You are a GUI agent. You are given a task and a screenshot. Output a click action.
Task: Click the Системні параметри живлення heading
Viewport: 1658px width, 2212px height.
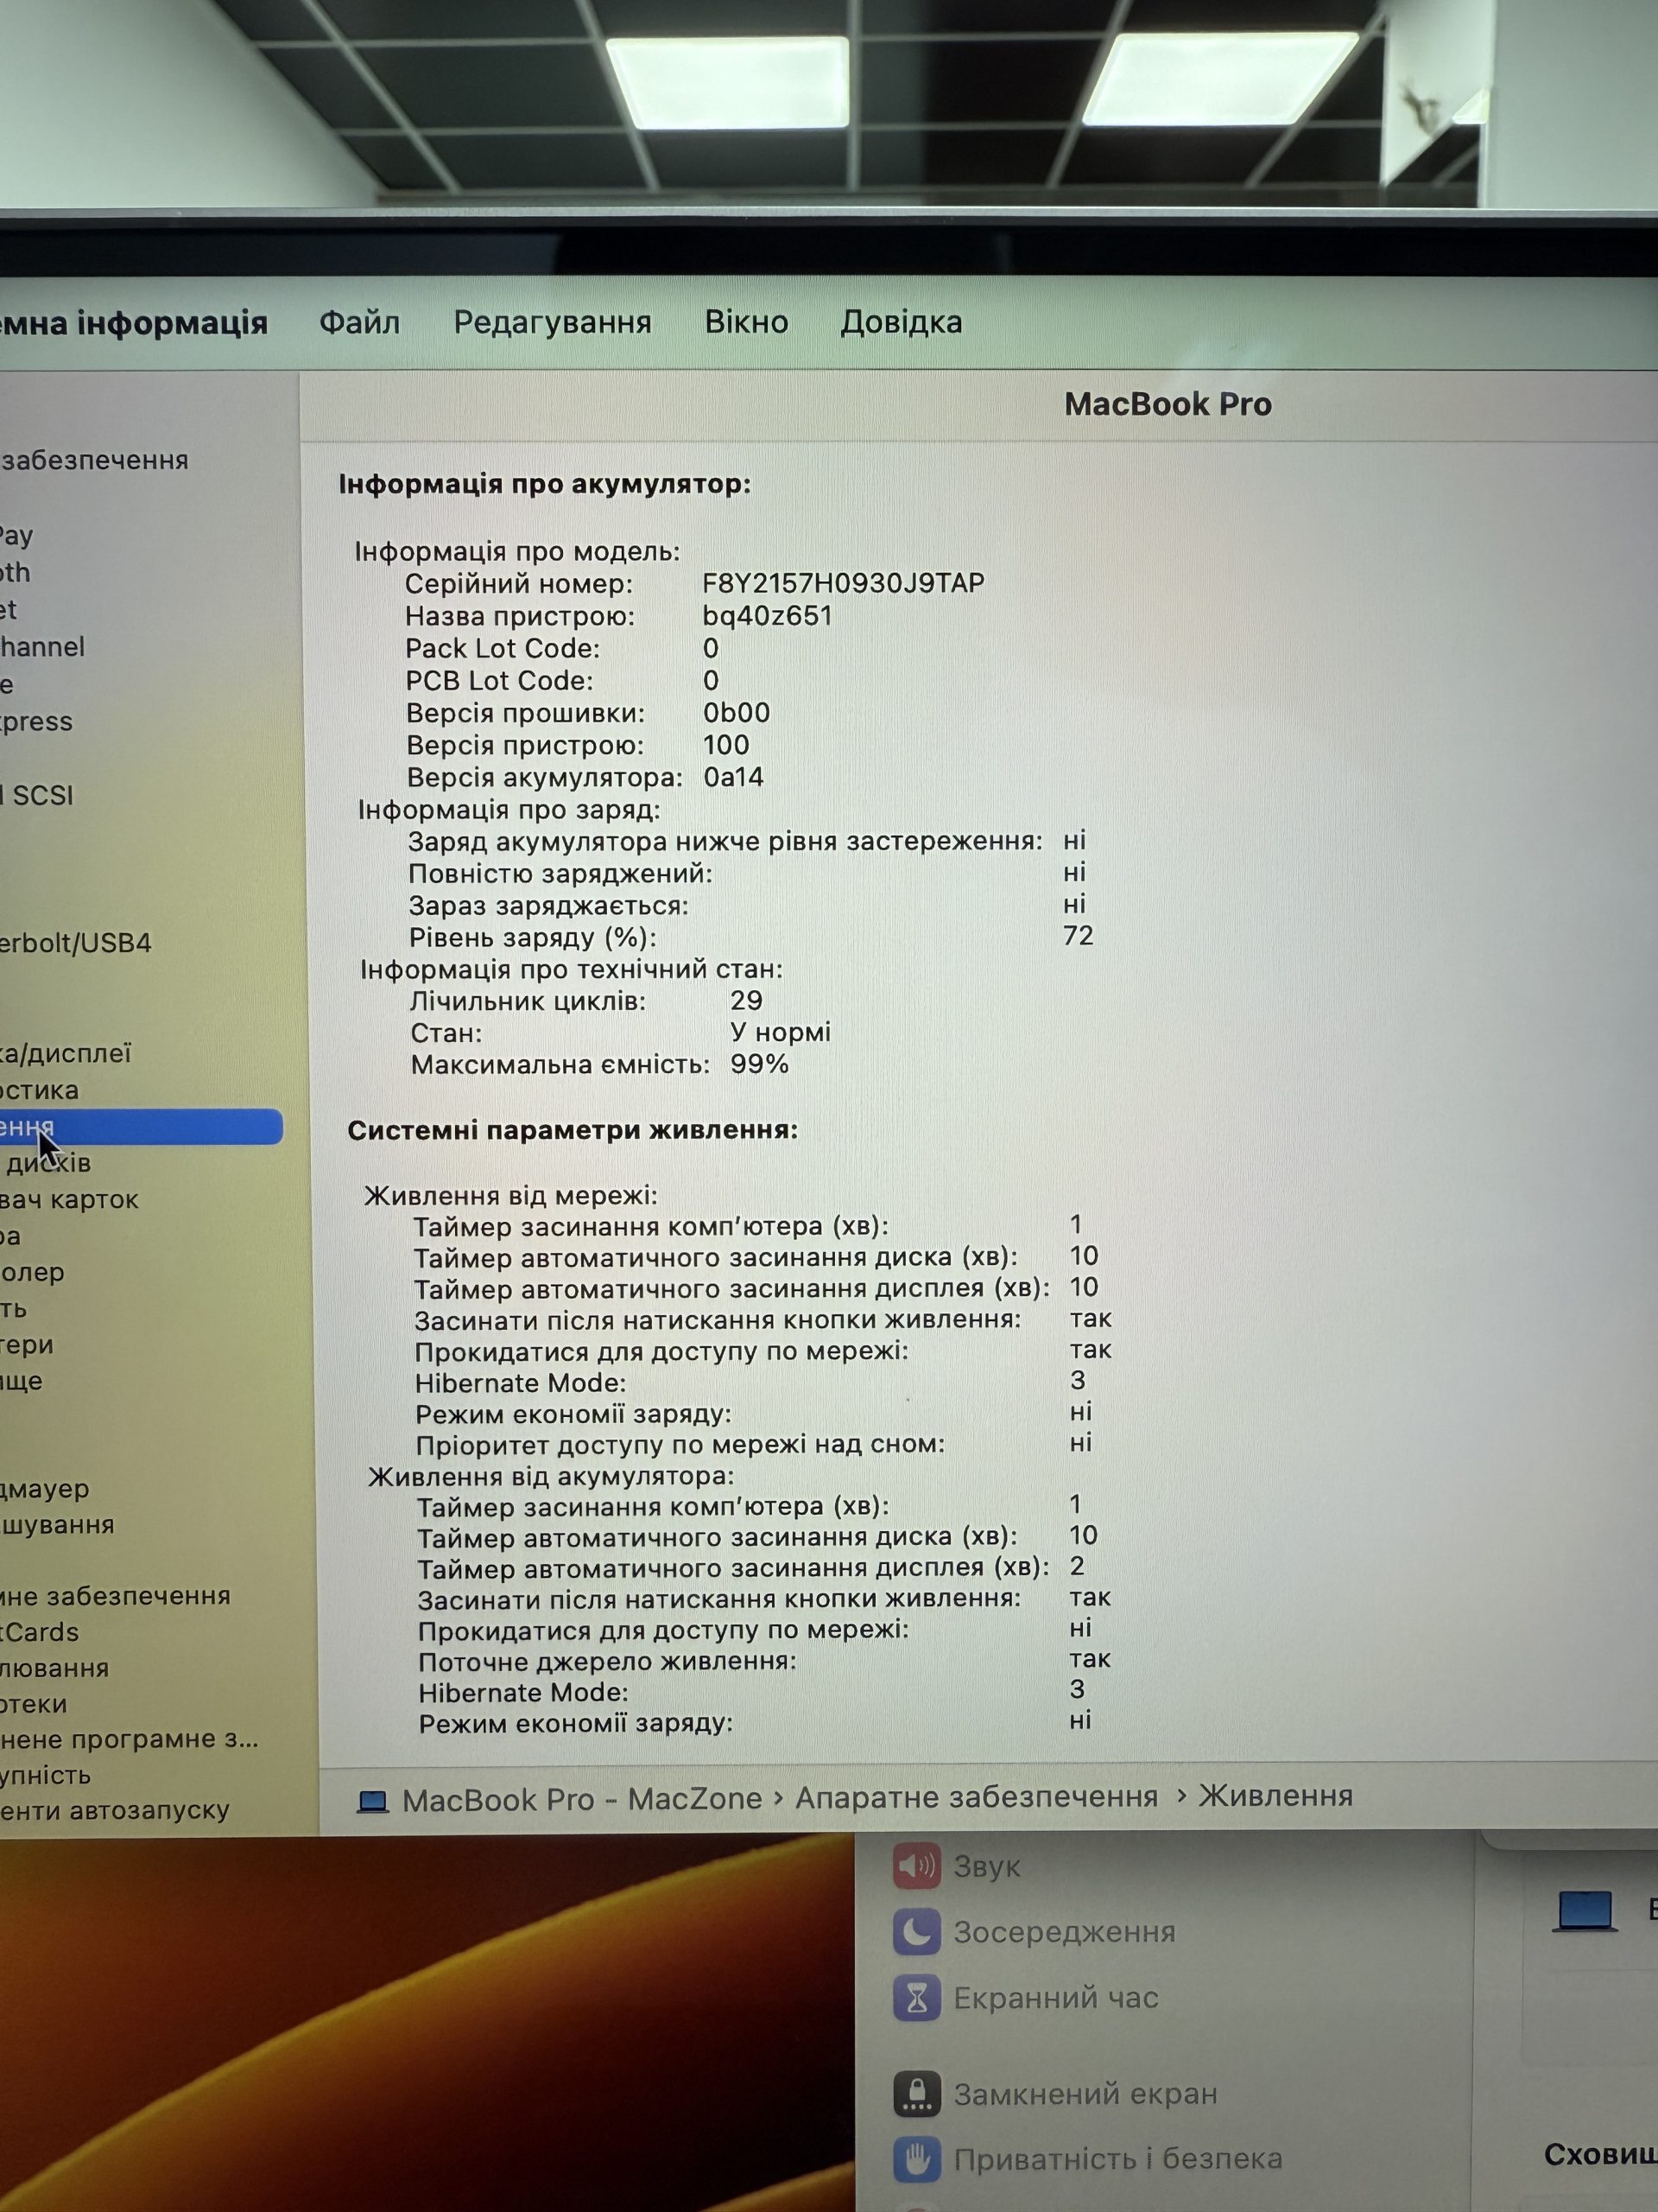(x=573, y=1130)
